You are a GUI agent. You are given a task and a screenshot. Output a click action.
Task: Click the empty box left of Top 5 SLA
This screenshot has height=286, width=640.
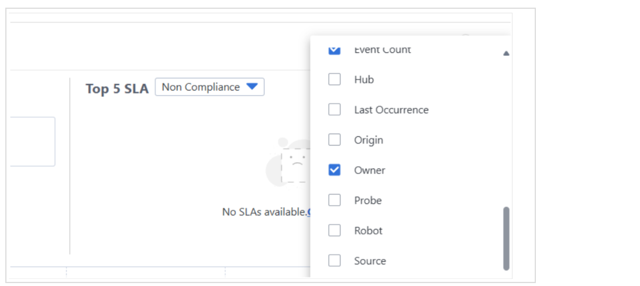point(33,142)
